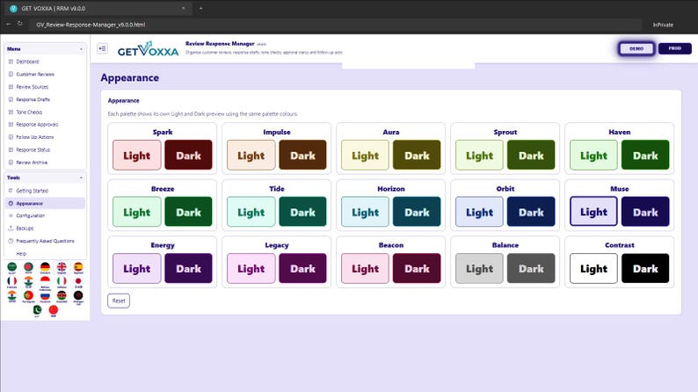Close the GET VOXXA browser tab
Screen dimensions: 698x392
click(x=183, y=8)
